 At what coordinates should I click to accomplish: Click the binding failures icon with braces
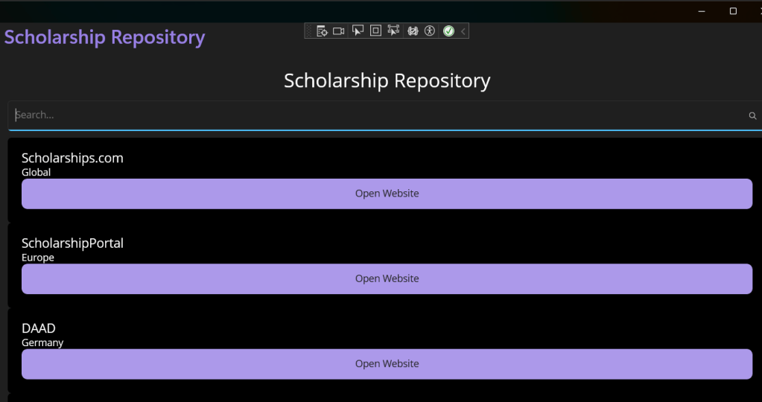[x=413, y=31]
